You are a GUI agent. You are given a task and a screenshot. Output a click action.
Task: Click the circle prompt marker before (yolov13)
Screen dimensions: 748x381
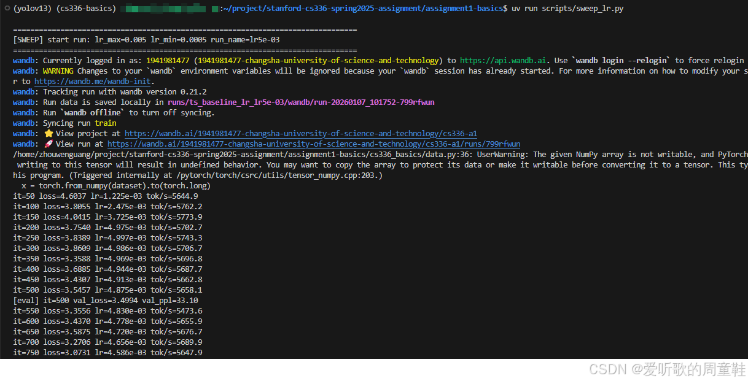pos(6,9)
